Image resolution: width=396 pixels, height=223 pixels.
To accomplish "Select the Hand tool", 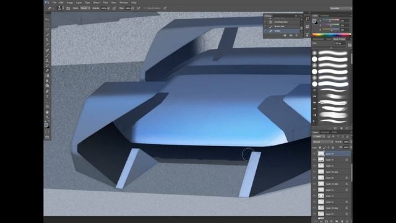I will point(47,112).
